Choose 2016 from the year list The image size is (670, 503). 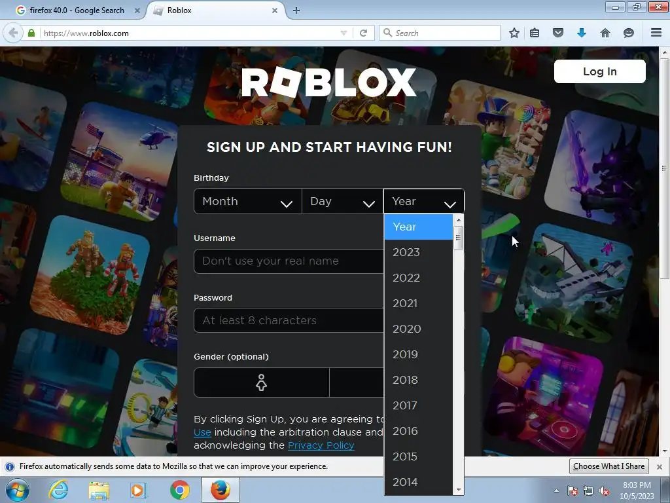coord(418,431)
